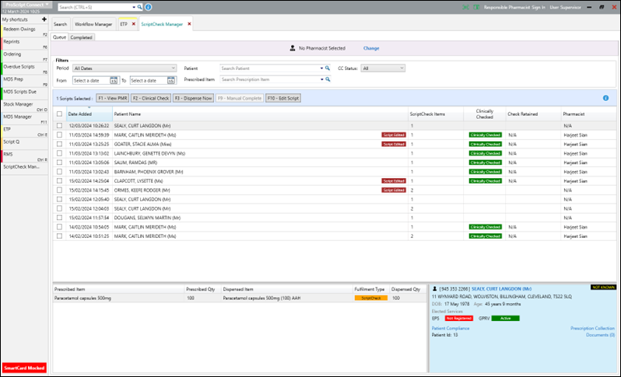Click F10 - Edit Script button
Viewport: 621px width, 377px height.
(x=283, y=98)
